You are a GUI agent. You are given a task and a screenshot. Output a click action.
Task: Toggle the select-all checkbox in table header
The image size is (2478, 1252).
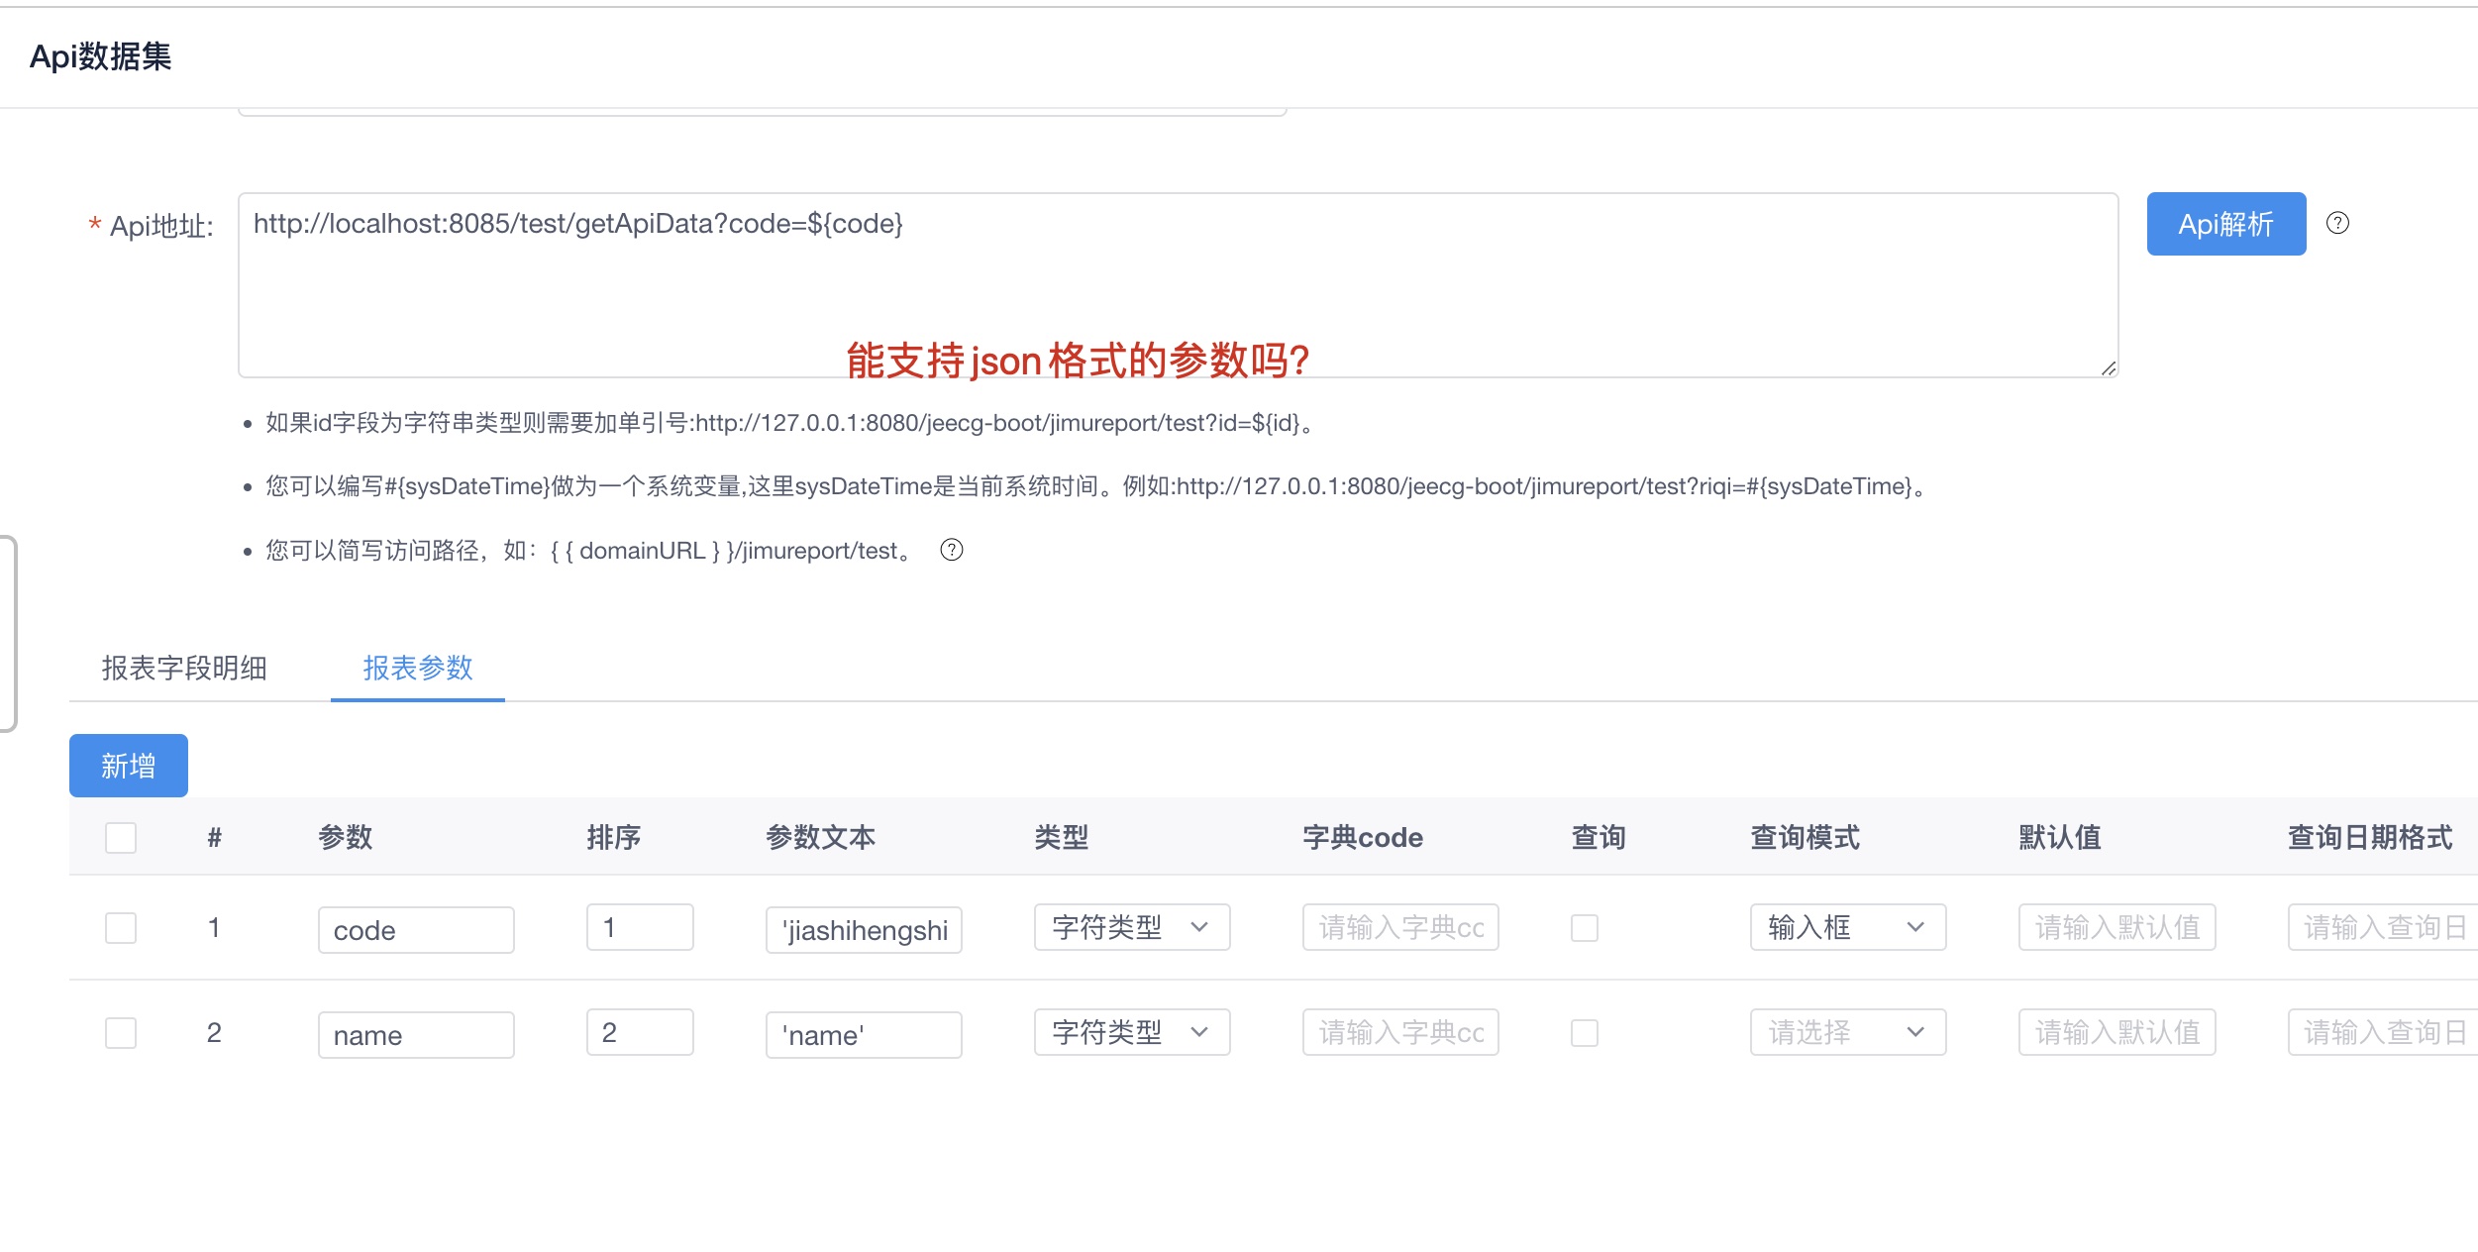[120, 837]
